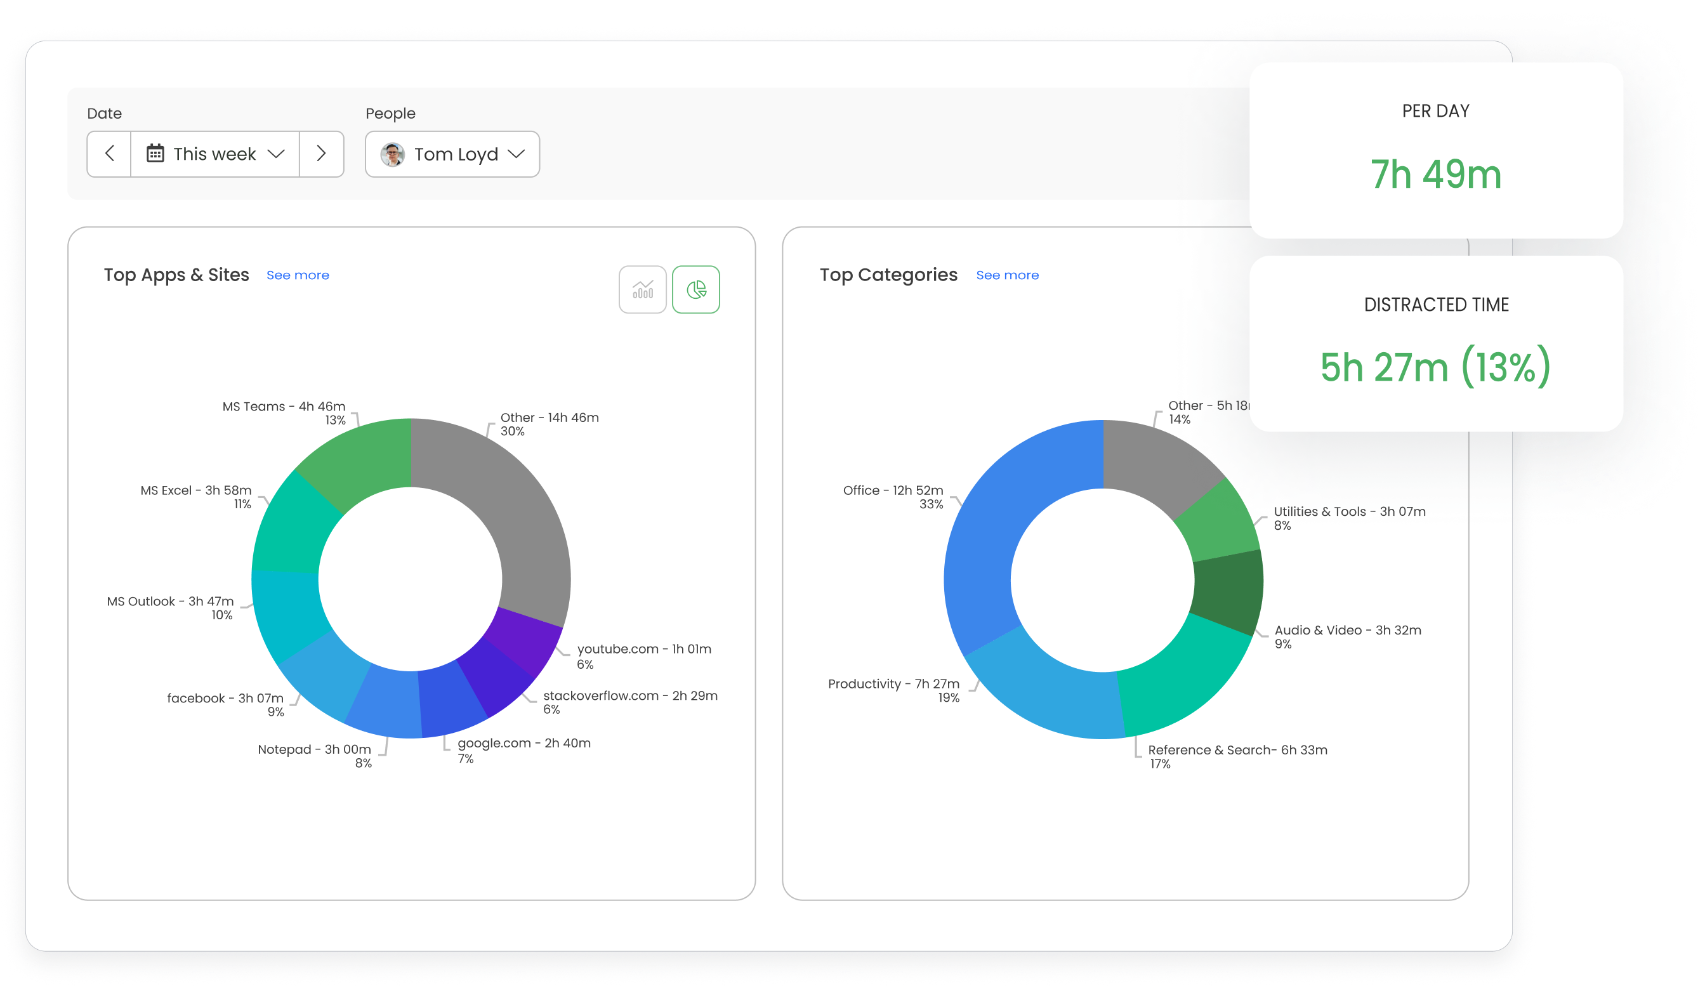1705x986 pixels.
Task: Click Tom Loyd's avatar picture
Action: (x=392, y=154)
